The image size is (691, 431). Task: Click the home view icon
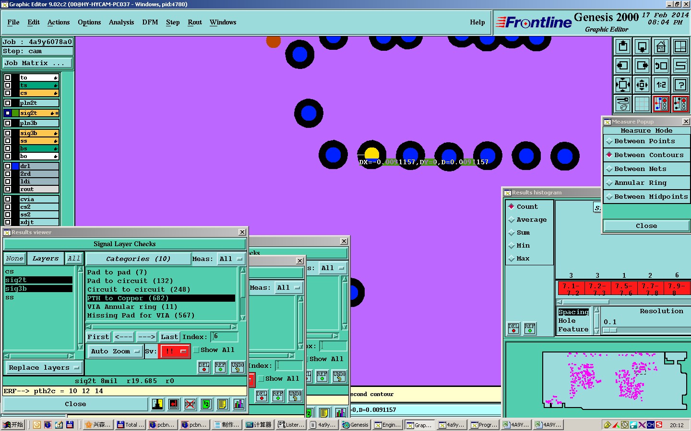point(661,46)
